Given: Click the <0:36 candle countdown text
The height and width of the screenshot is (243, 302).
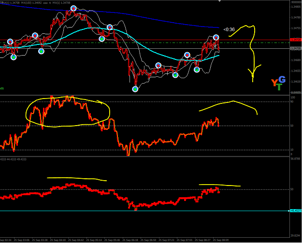Looking at the screenshot, I should click(x=229, y=29).
